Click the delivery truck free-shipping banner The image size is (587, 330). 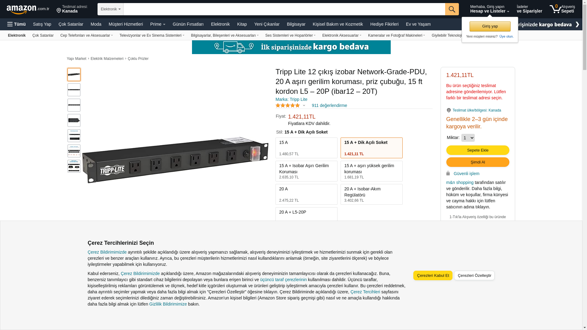[291, 47]
